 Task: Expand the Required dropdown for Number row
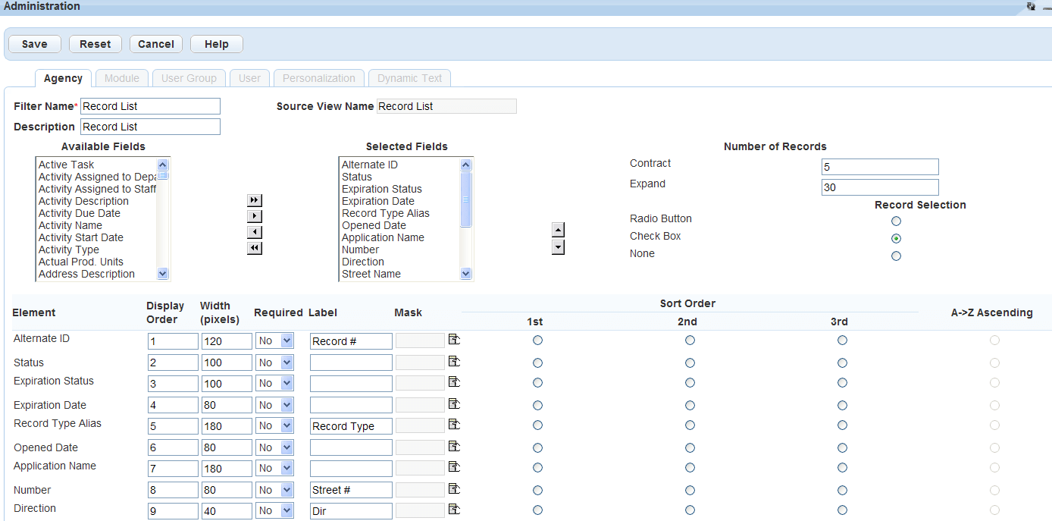[x=274, y=490]
